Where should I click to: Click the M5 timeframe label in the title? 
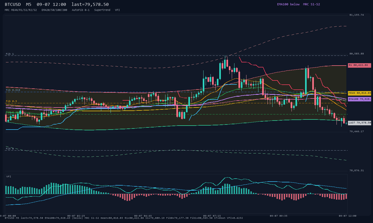(x=29, y=5)
